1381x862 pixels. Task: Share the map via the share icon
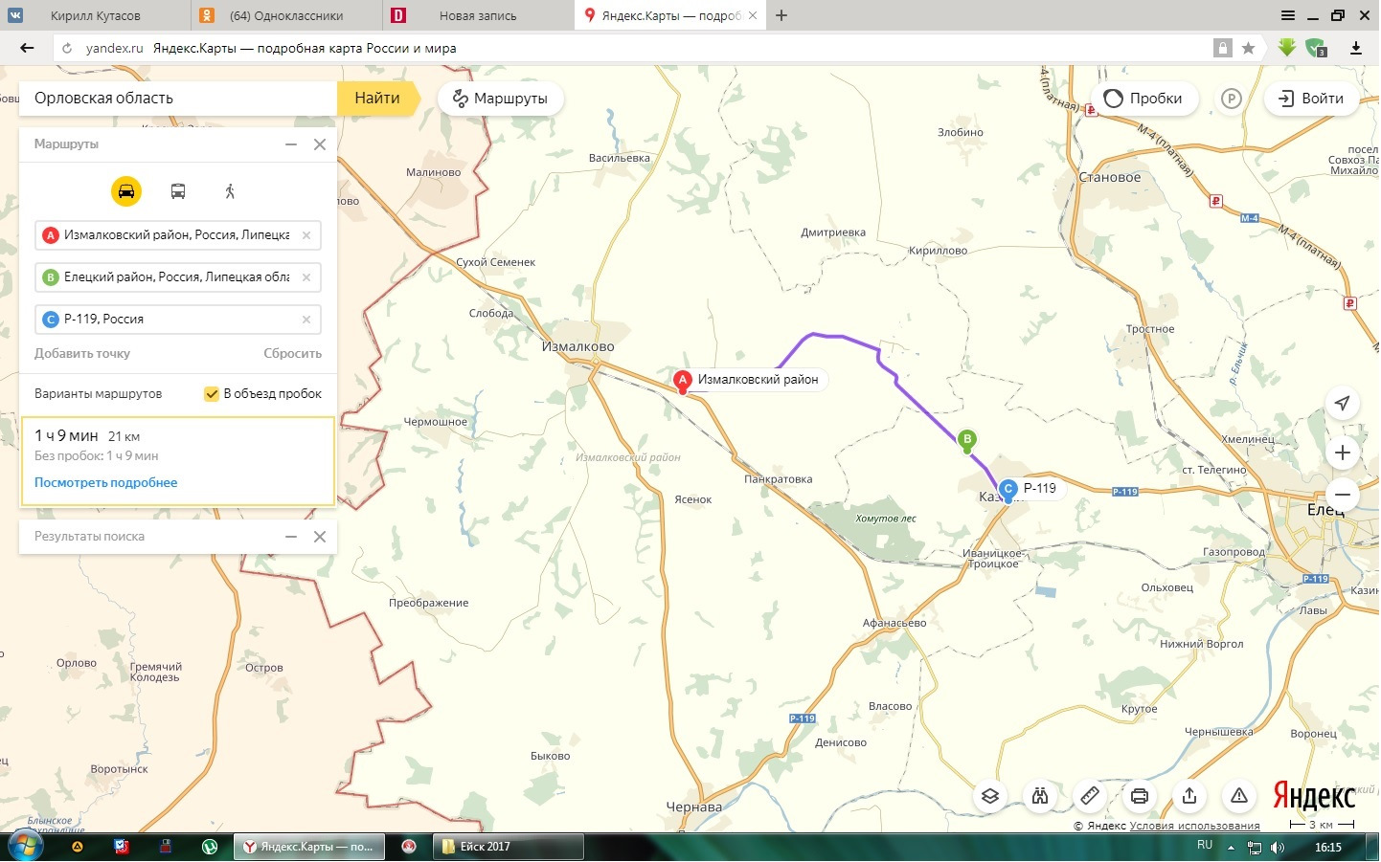[1189, 796]
